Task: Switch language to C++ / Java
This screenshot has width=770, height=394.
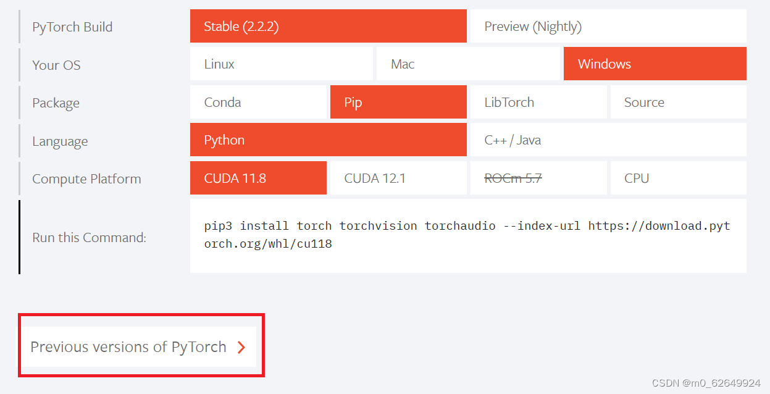Action: 608,140
